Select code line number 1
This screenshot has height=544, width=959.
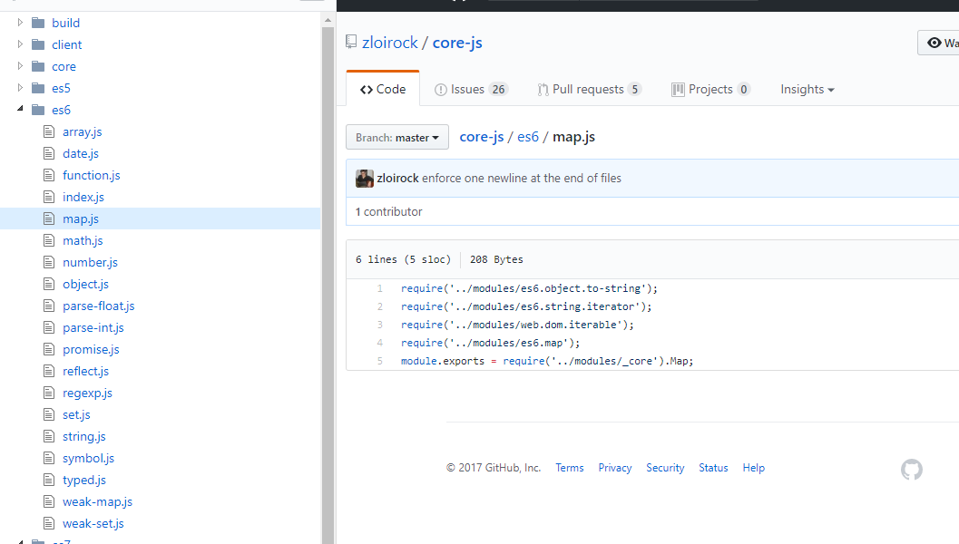click(380, 288)
